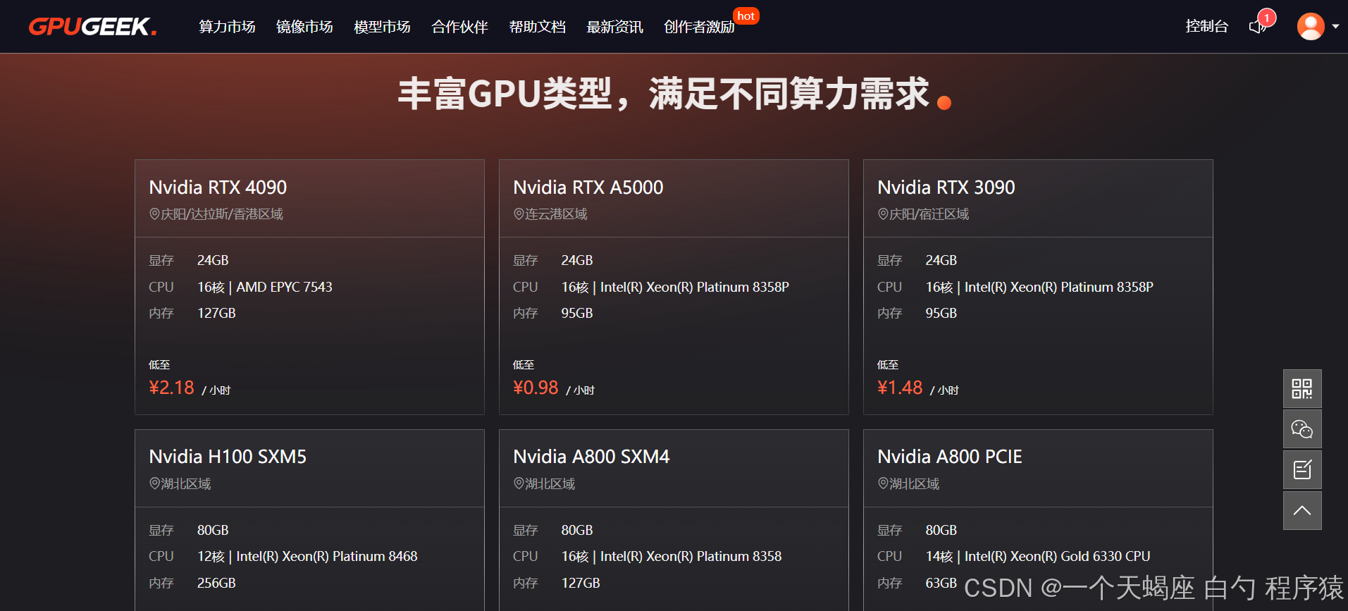Click the 95GB memory value on the RTX A5000 card
The height and width of the screenshot is (611, 1348).
coord(577,313)
